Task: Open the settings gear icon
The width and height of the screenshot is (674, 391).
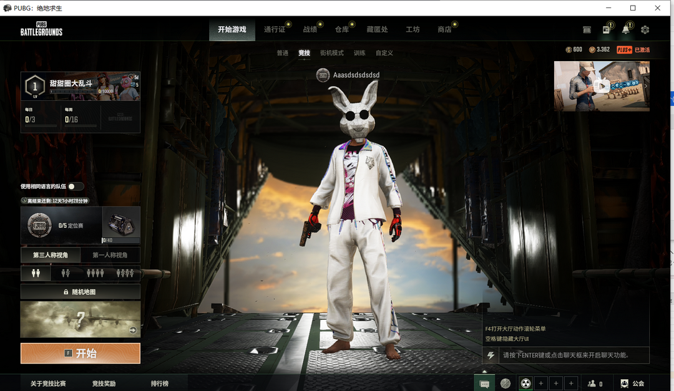Action: (x=645, y=30)
